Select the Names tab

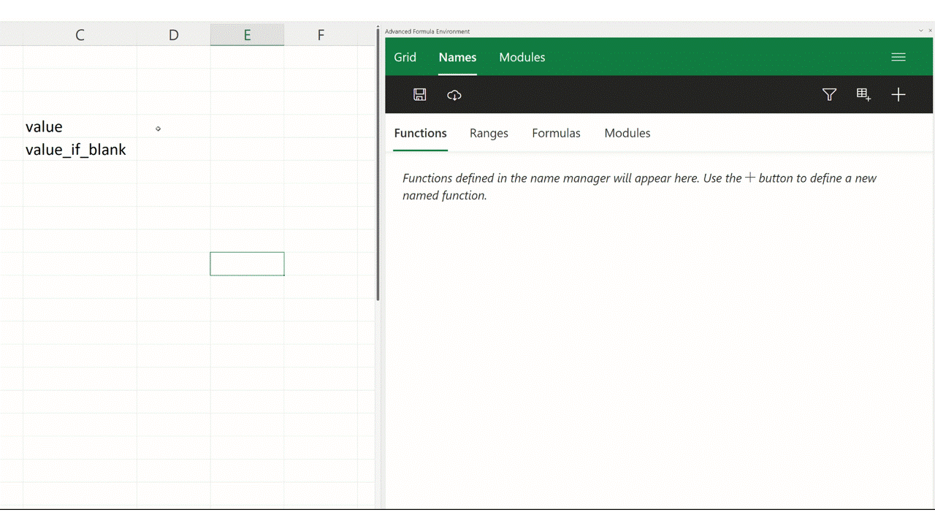click(457, 57)
